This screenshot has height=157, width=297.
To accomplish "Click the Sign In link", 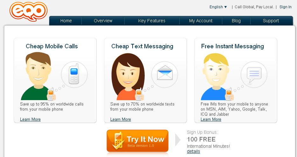I will [286, 7].
